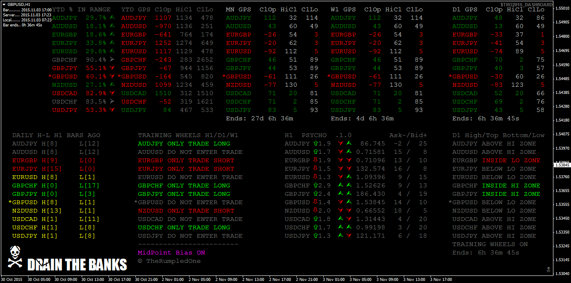The width and height of the screenshot is (571, 283).
Task: Click the green up arrow beside AUDJPY 29.7%
Action: point(112,18)
